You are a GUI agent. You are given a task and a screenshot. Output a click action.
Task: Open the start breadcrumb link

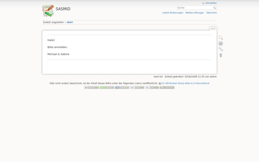point(69,22)
